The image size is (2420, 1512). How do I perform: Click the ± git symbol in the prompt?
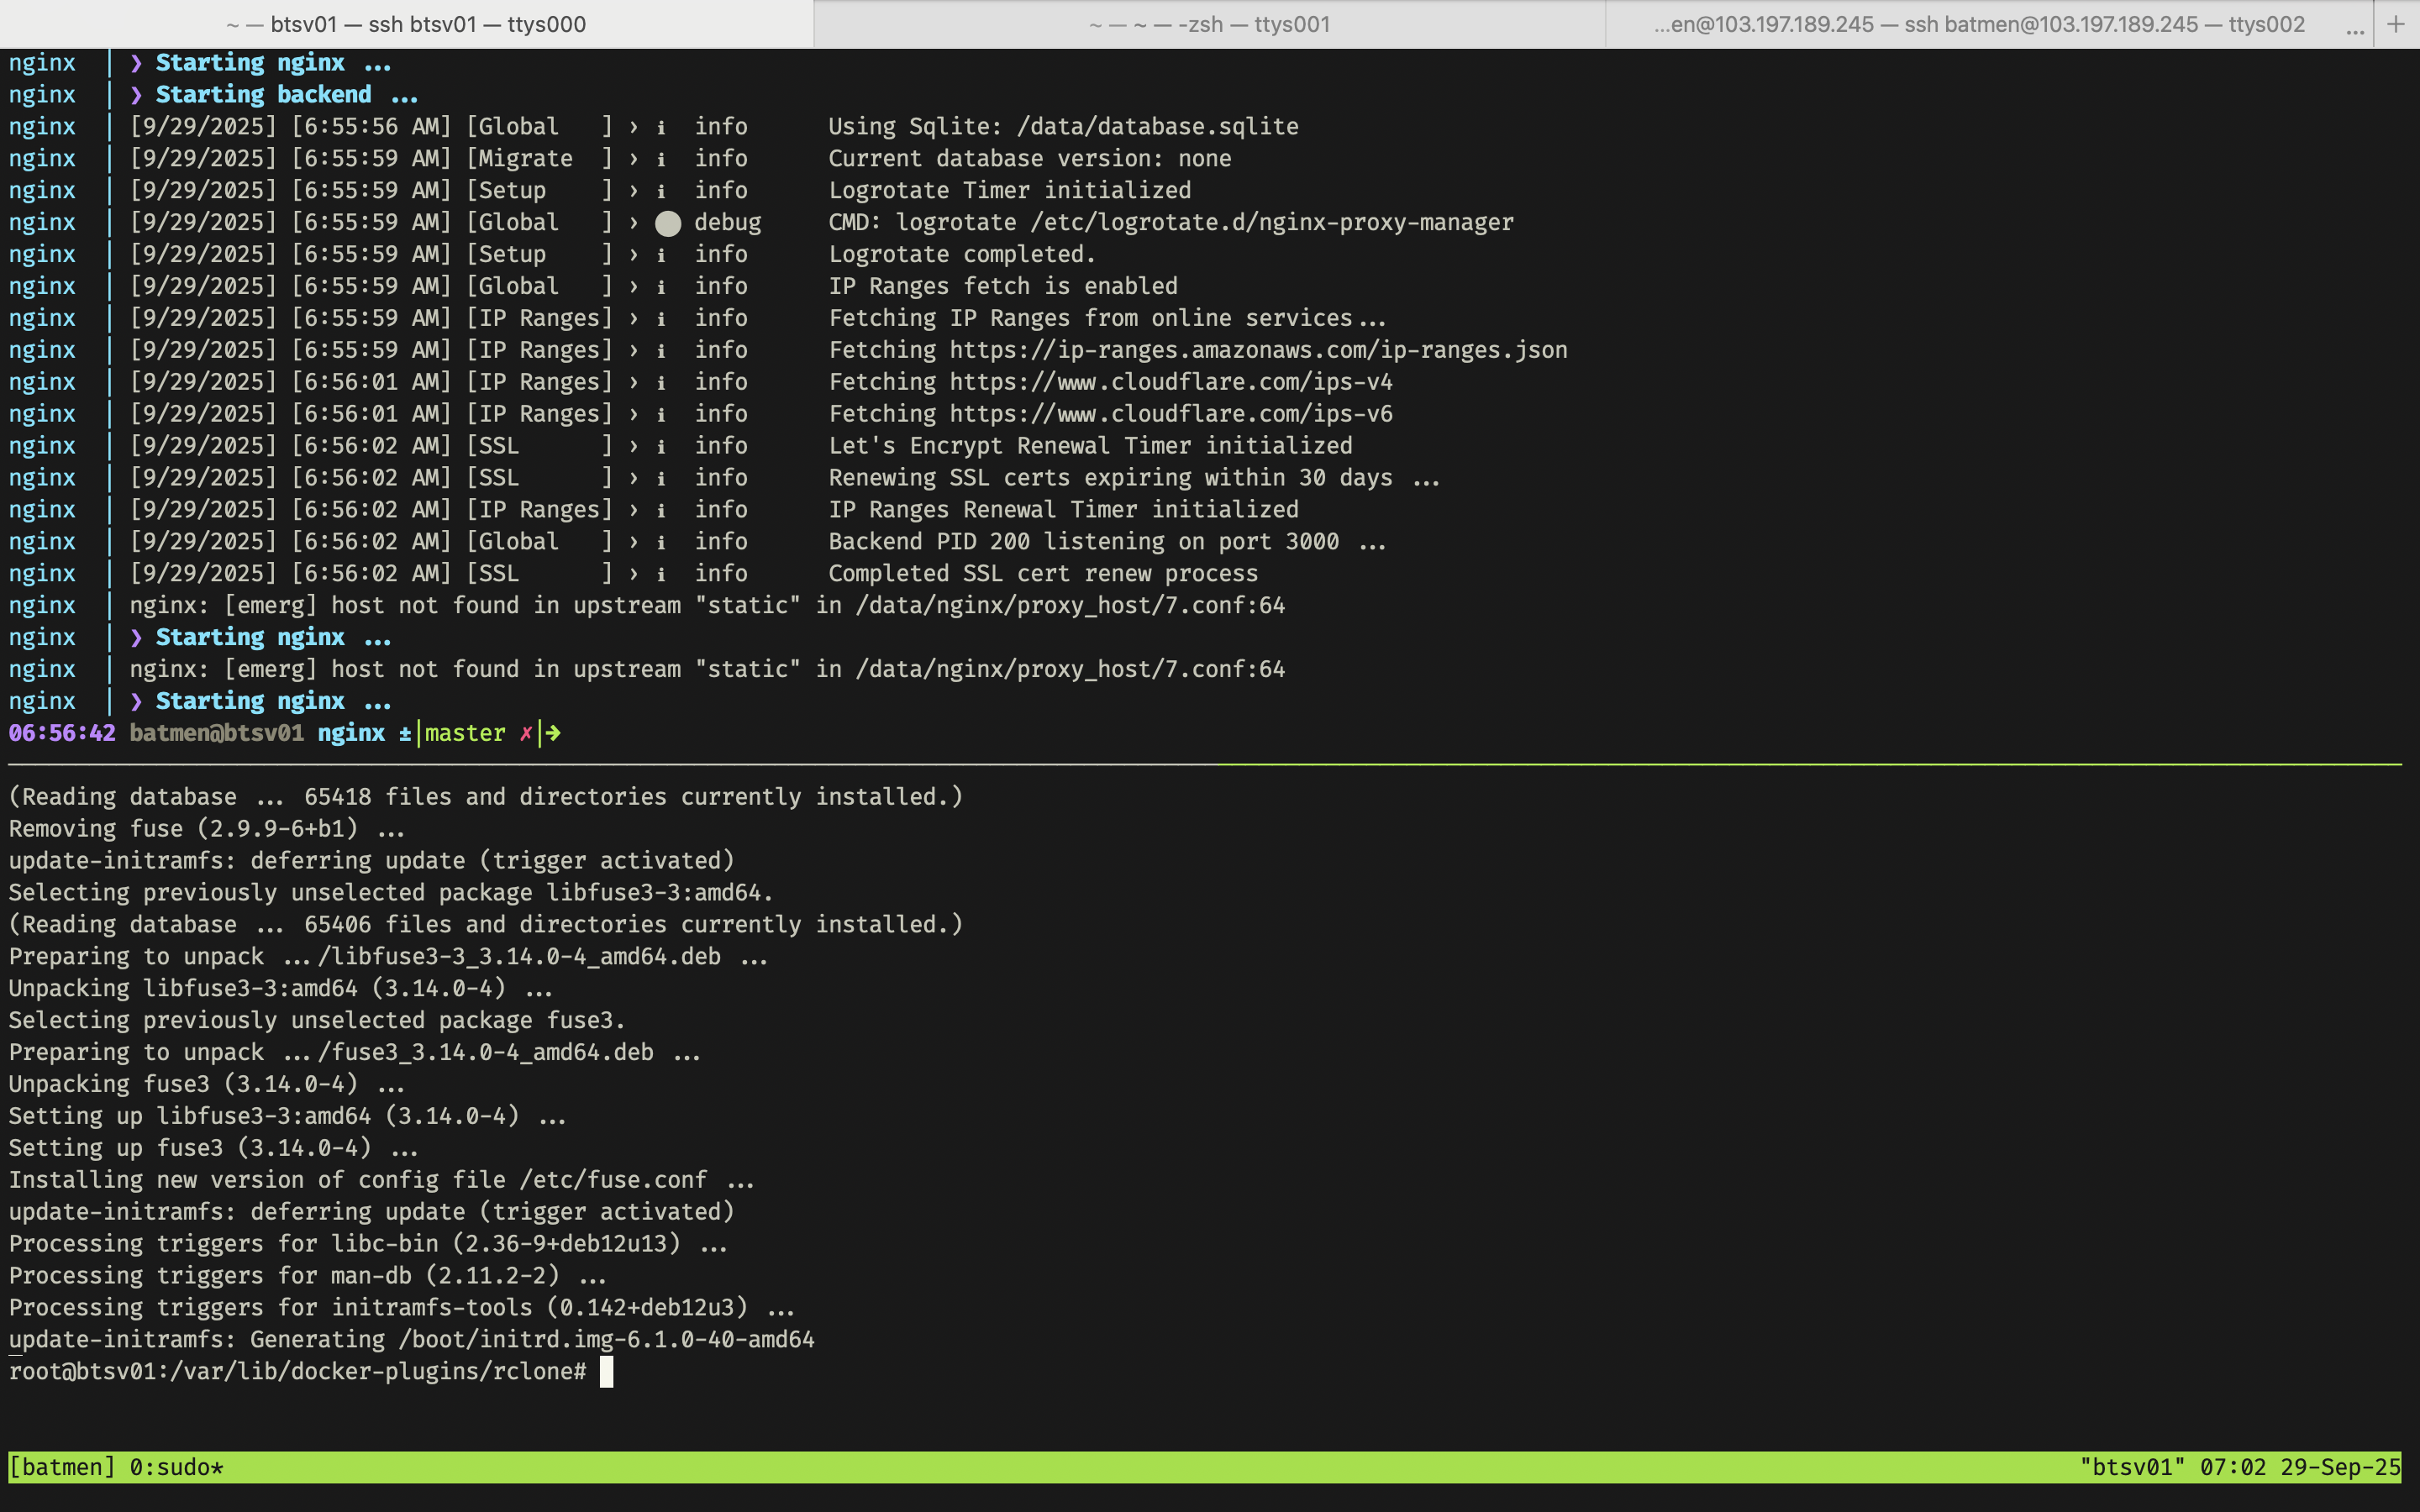pos(404,733)
